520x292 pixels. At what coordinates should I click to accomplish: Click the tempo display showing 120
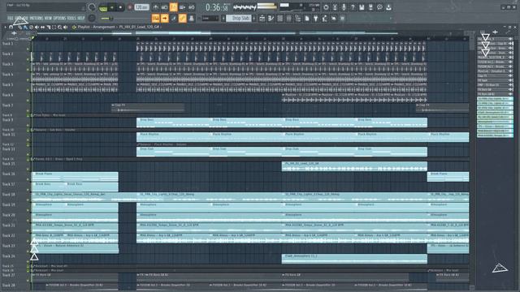141,7
